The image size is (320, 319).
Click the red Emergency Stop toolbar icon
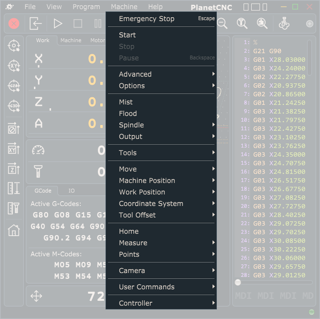[14, 23]
